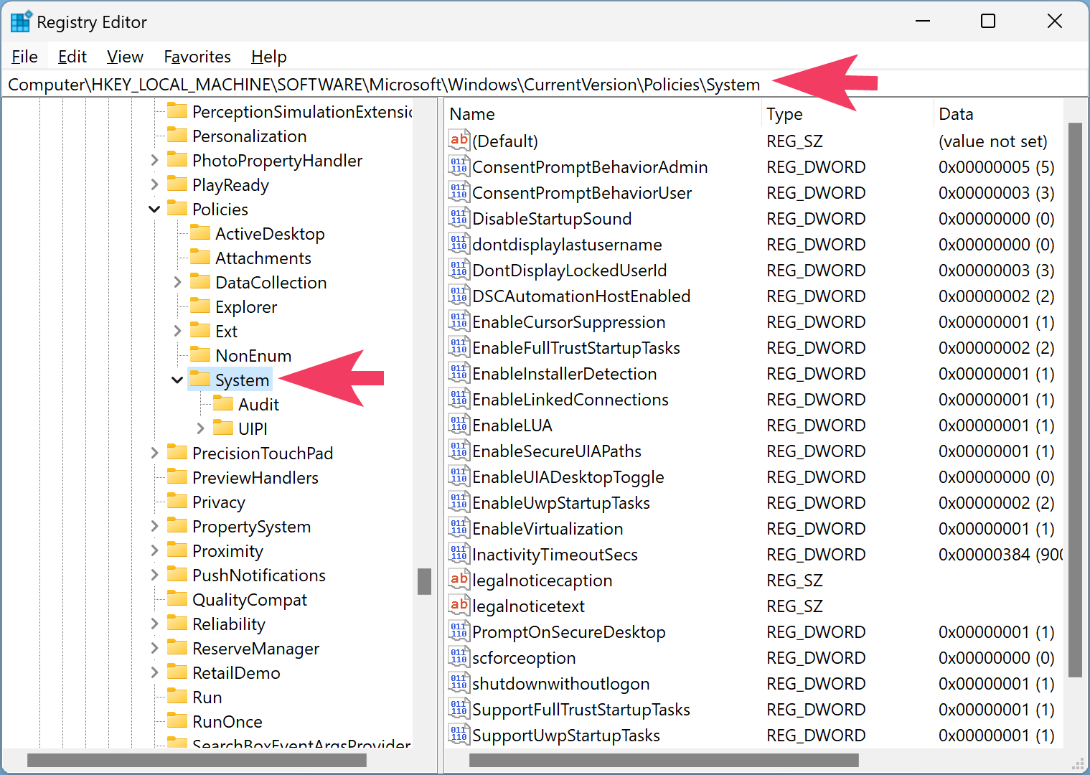
Task: Click the PromptOnSecureDesktop DWORD icon
Action: (459, 631)
